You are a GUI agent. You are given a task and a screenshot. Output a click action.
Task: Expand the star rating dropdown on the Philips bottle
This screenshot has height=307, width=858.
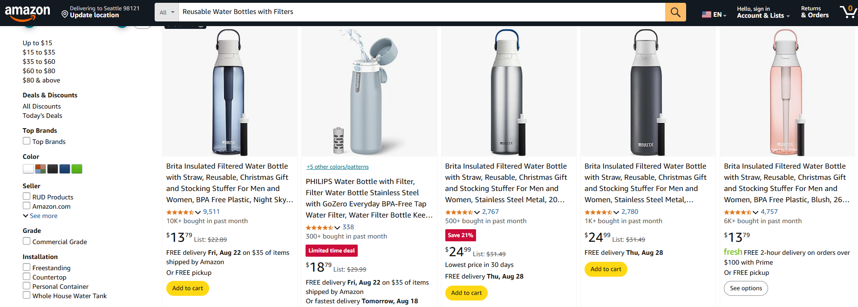click(337, 227)
